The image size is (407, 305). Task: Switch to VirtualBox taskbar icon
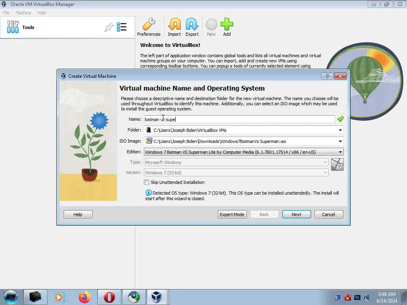coord(157,297)
